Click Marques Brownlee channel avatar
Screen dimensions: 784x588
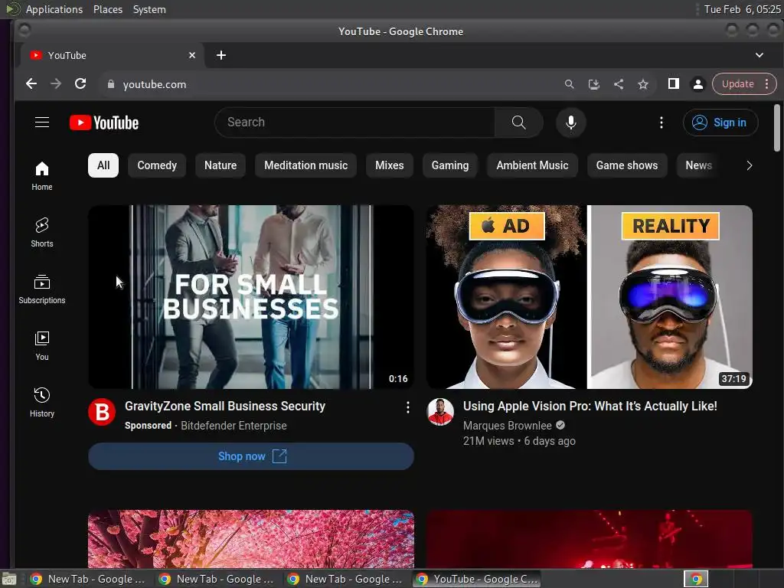440,413
